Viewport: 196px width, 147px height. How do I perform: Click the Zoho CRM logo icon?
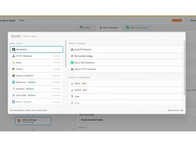13,95
